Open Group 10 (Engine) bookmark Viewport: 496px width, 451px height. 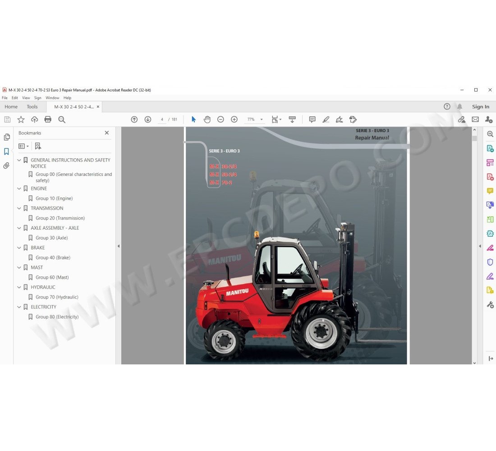pyautogui.click(x=54, y=198)
